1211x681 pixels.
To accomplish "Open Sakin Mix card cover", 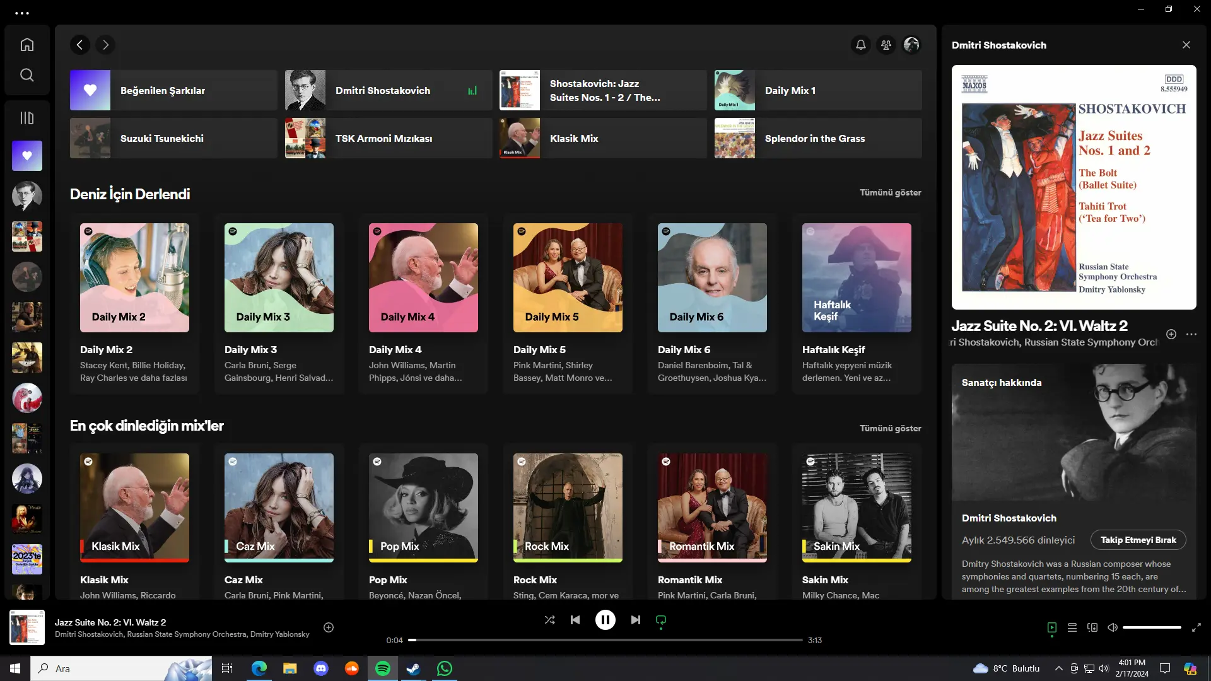I will click(x=857, y=508).
